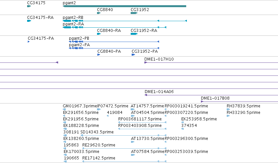The image size is (278, 163).
Task: Select the CG31952-PA protein label
Action: pyautogui.click(x=145, y=51)
